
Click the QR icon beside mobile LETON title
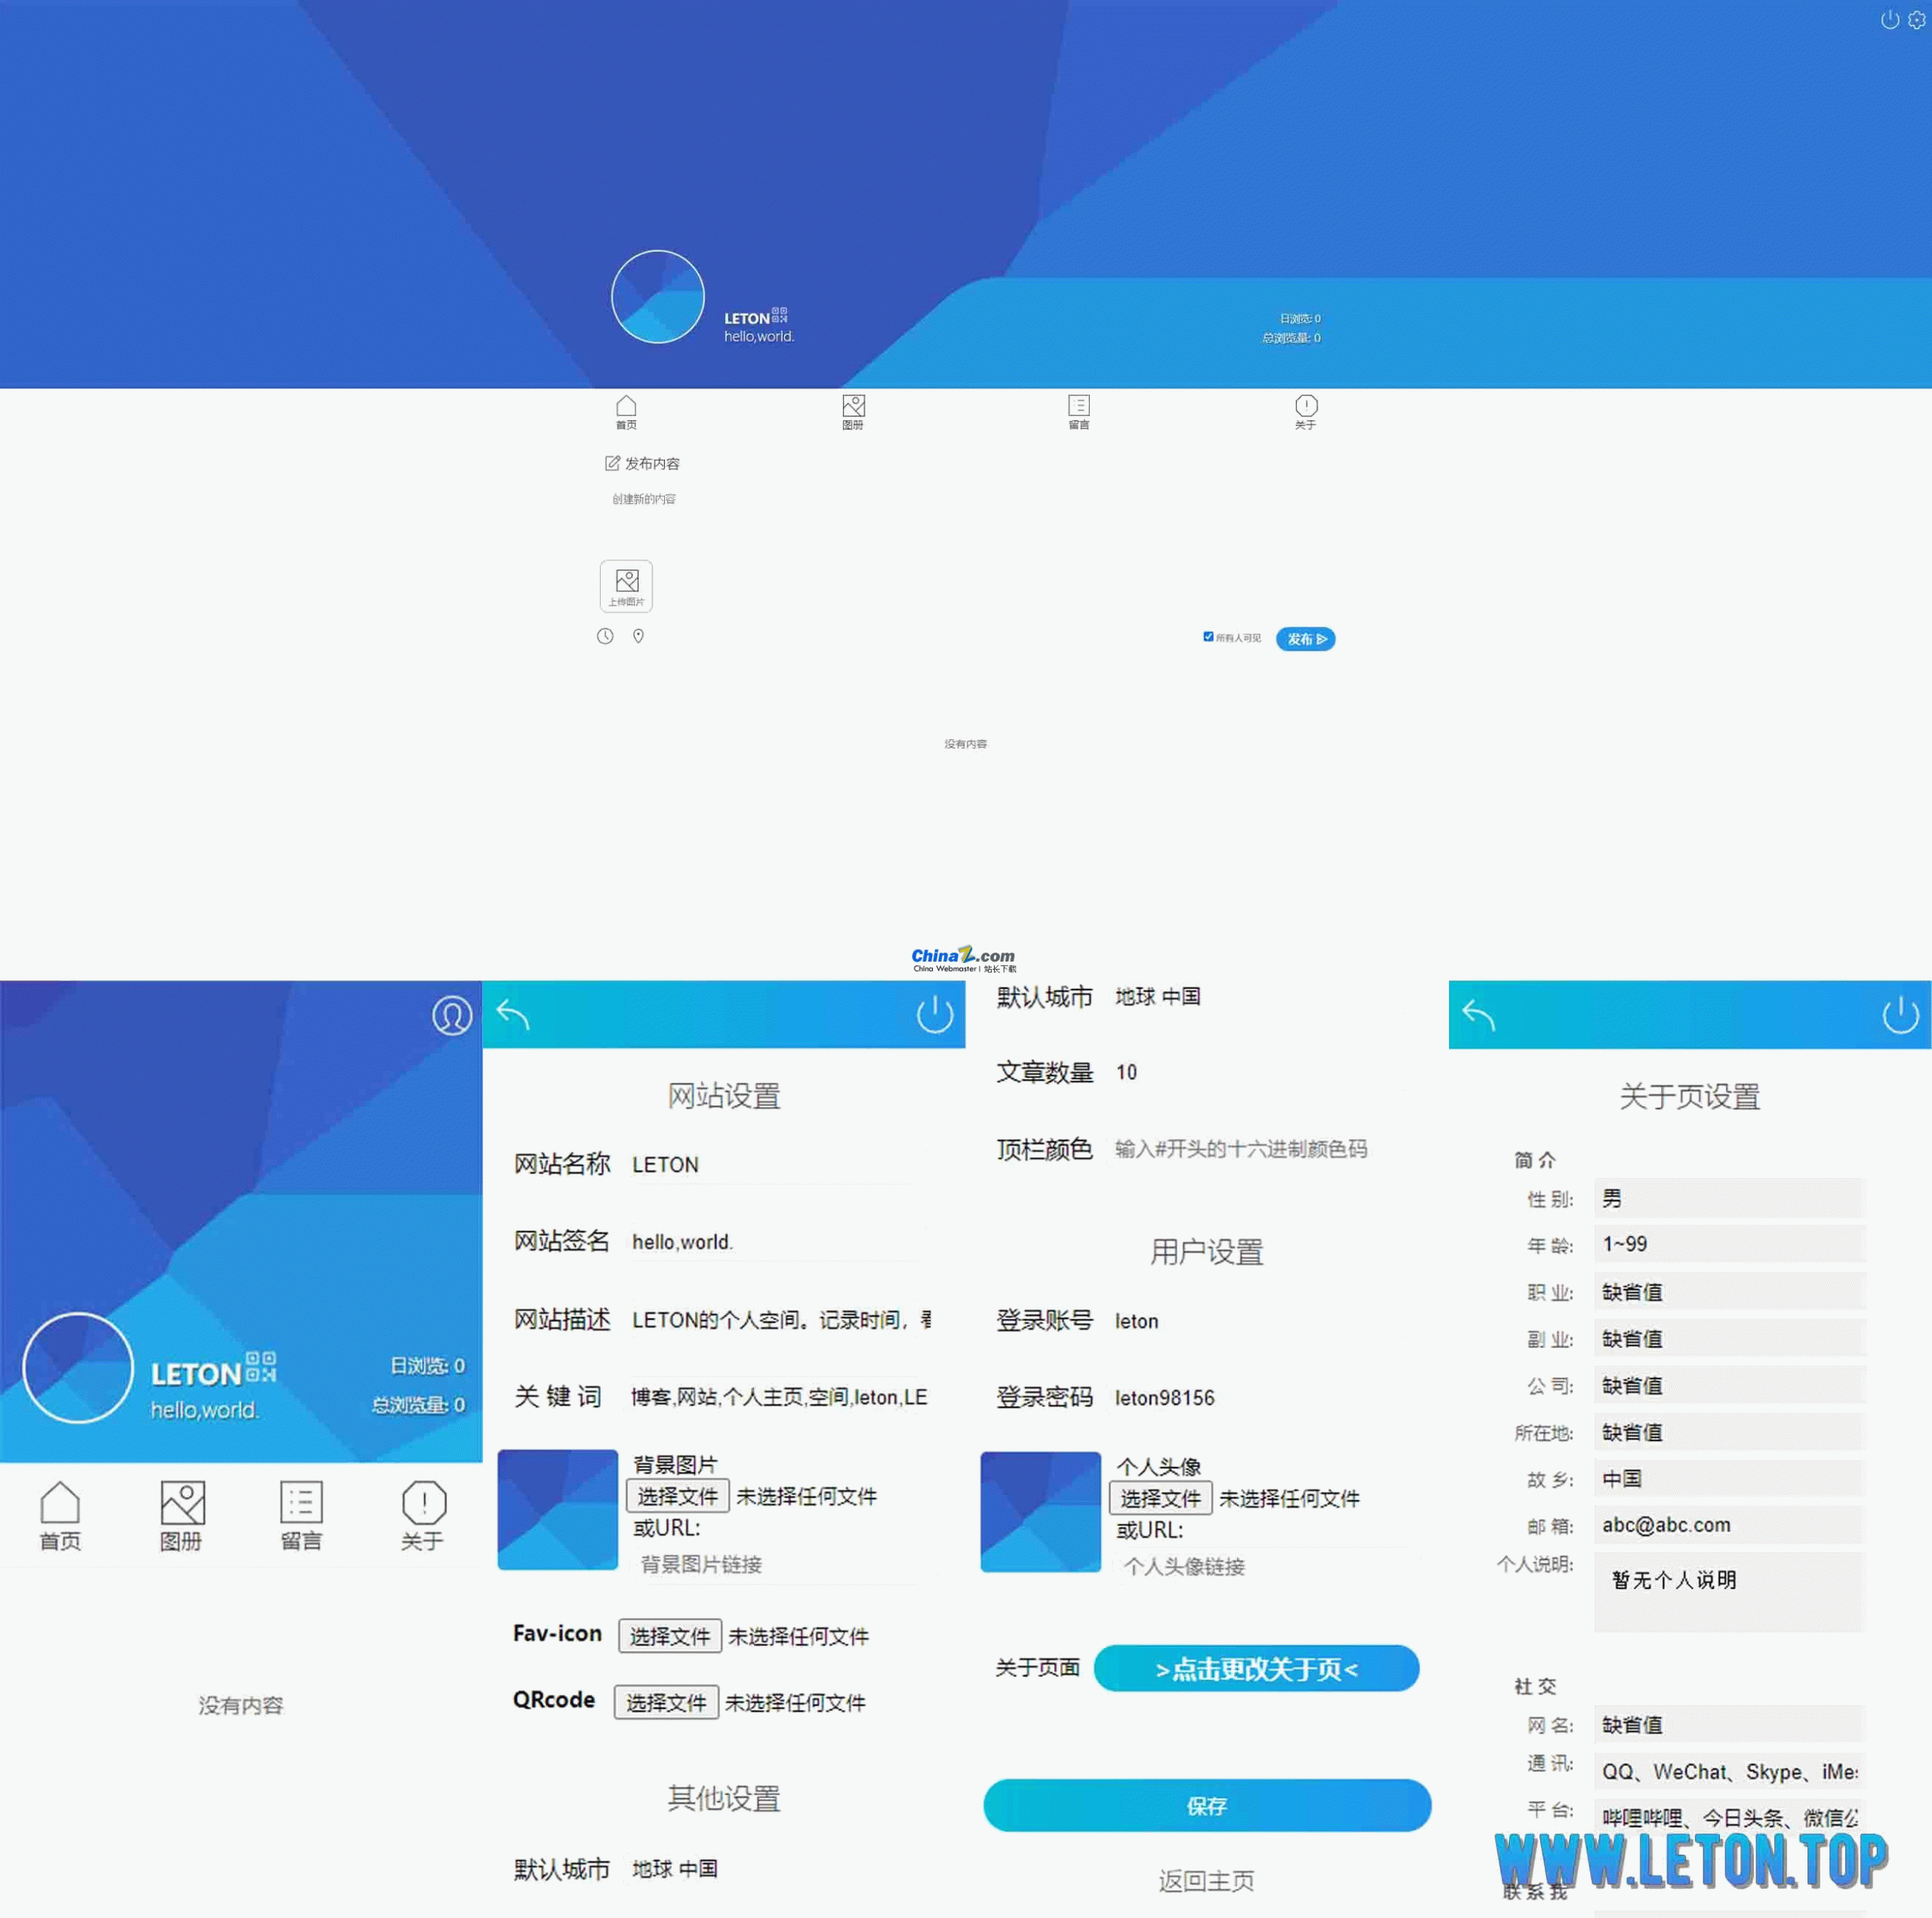pyautogui.click(x=261, y=1367)
